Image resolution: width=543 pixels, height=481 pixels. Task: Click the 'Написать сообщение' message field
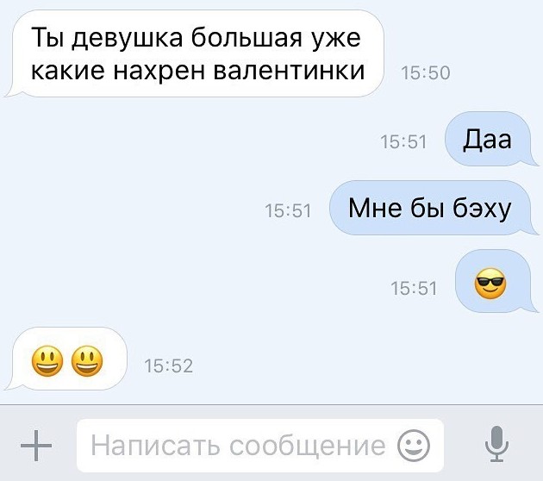coord(260,446)
